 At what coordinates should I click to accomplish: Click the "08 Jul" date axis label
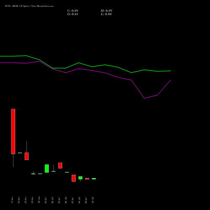[79, 200]
